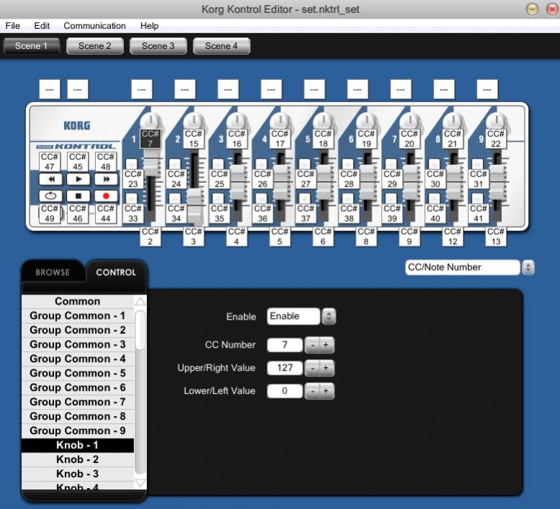
Task: Open the Edit menu
Action: [42, 26]
